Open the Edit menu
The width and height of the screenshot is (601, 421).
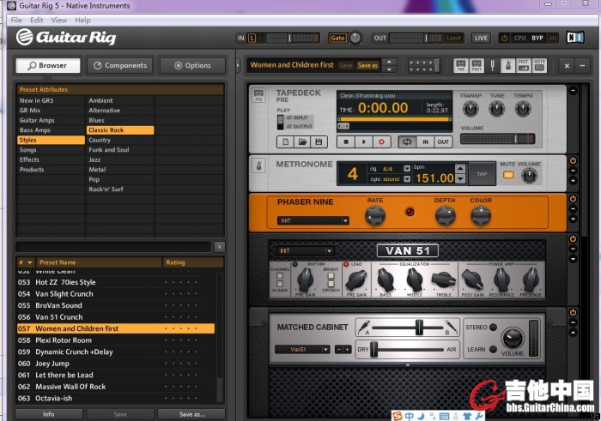pyautogui.click(x=37, y=21)
